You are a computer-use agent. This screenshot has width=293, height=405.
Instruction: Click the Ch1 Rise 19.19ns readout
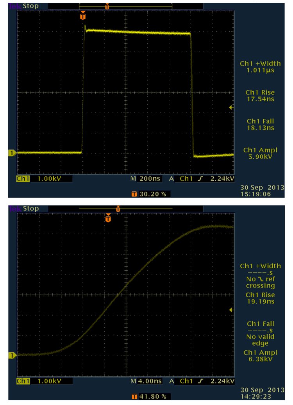point(260,298)
